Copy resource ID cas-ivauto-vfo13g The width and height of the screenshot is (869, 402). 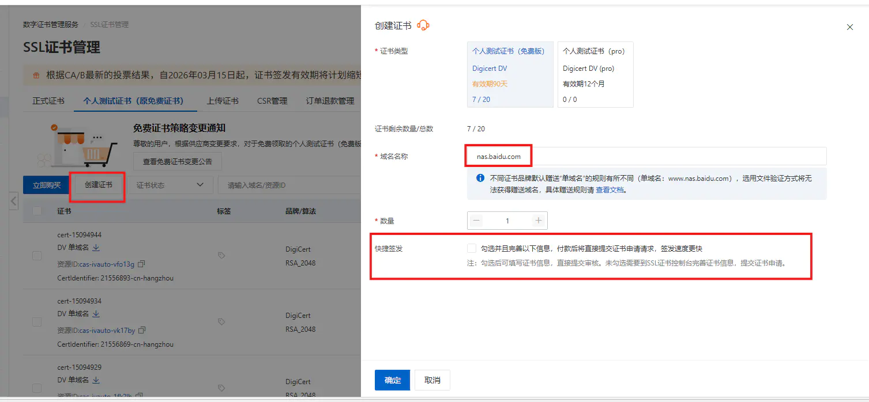[x=141, y=264]
